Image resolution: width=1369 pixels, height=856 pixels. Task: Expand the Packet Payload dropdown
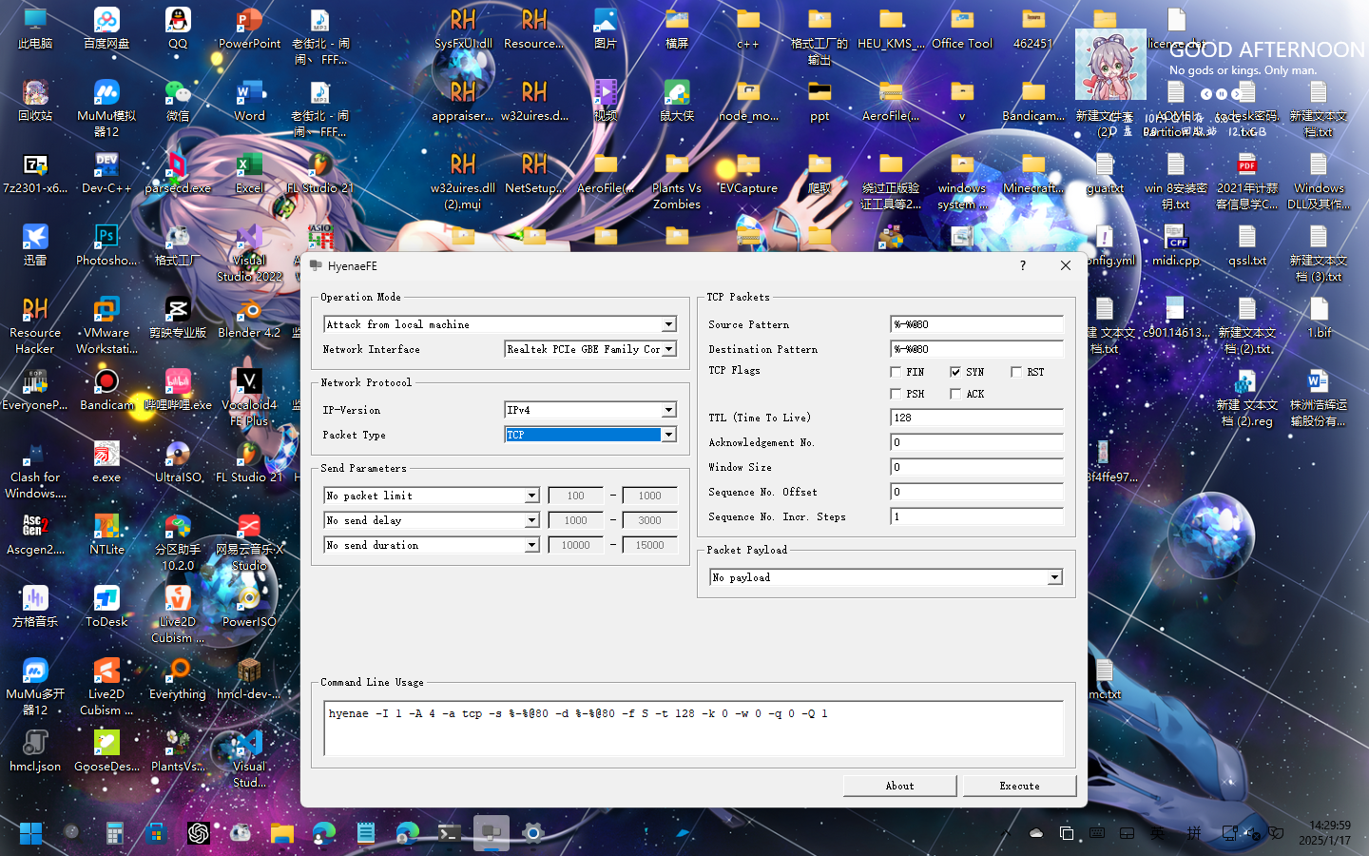[x=1054, y=577]
